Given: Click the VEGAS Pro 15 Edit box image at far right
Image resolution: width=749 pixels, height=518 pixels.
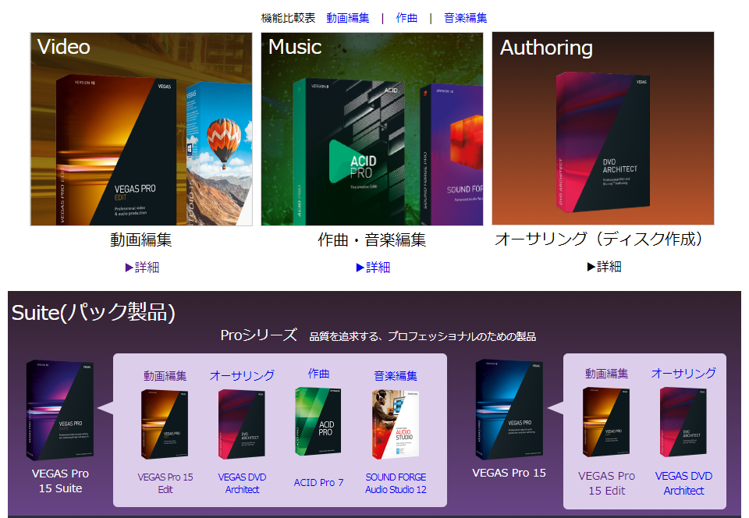Looking at the screenshot, I should (x=606, y=422).
